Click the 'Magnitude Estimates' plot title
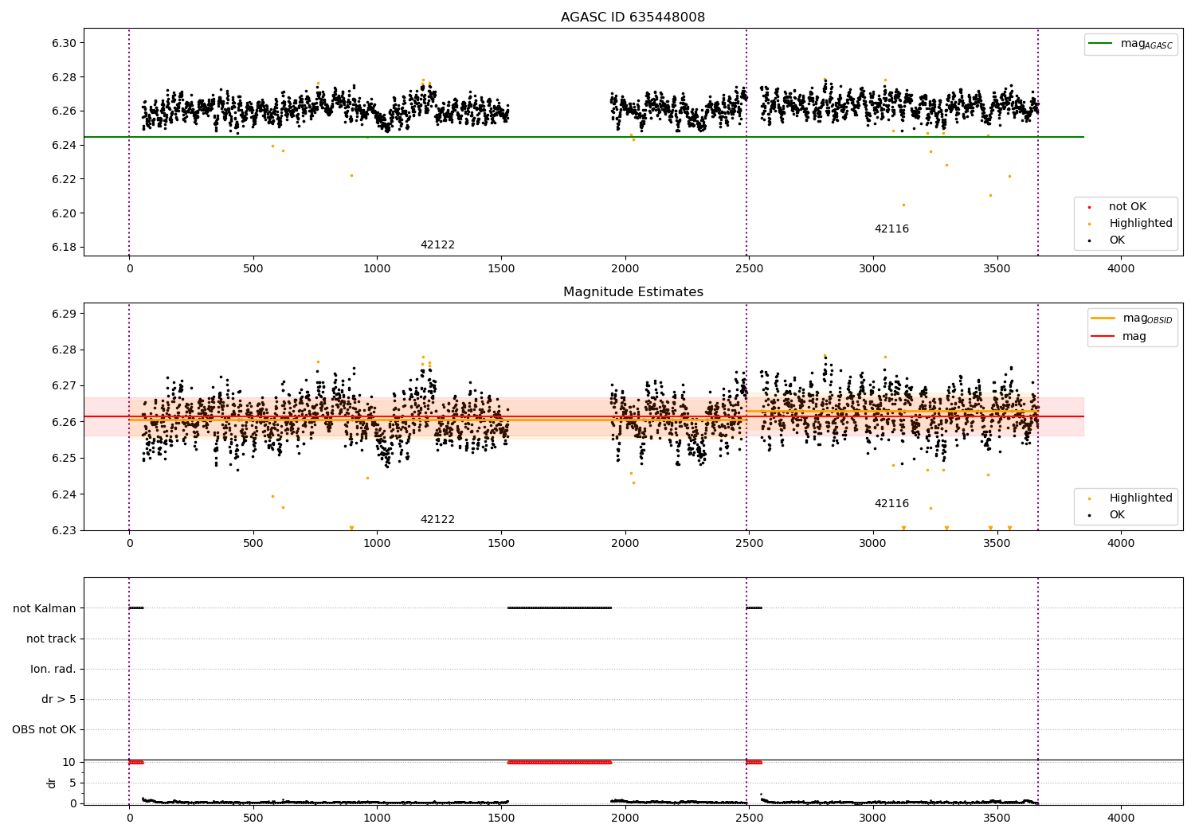Screen dimensions: 1195x836 coord(633,292)
